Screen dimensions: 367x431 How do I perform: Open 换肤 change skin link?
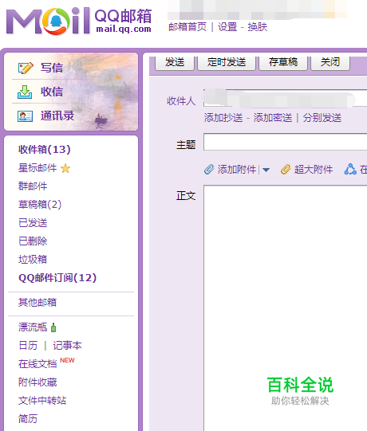click(258, 27)
